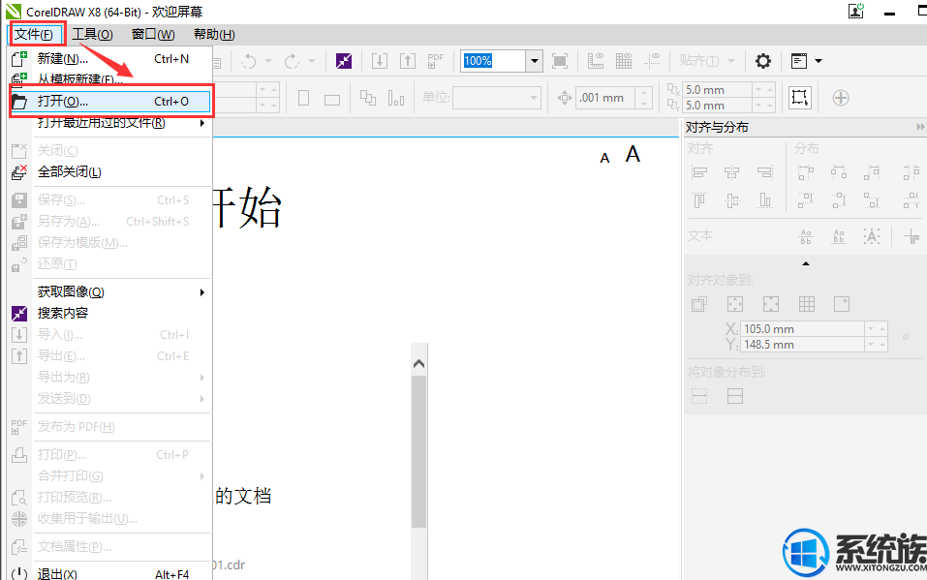Click the user account sign-in icon

click(x=855, y=11)
